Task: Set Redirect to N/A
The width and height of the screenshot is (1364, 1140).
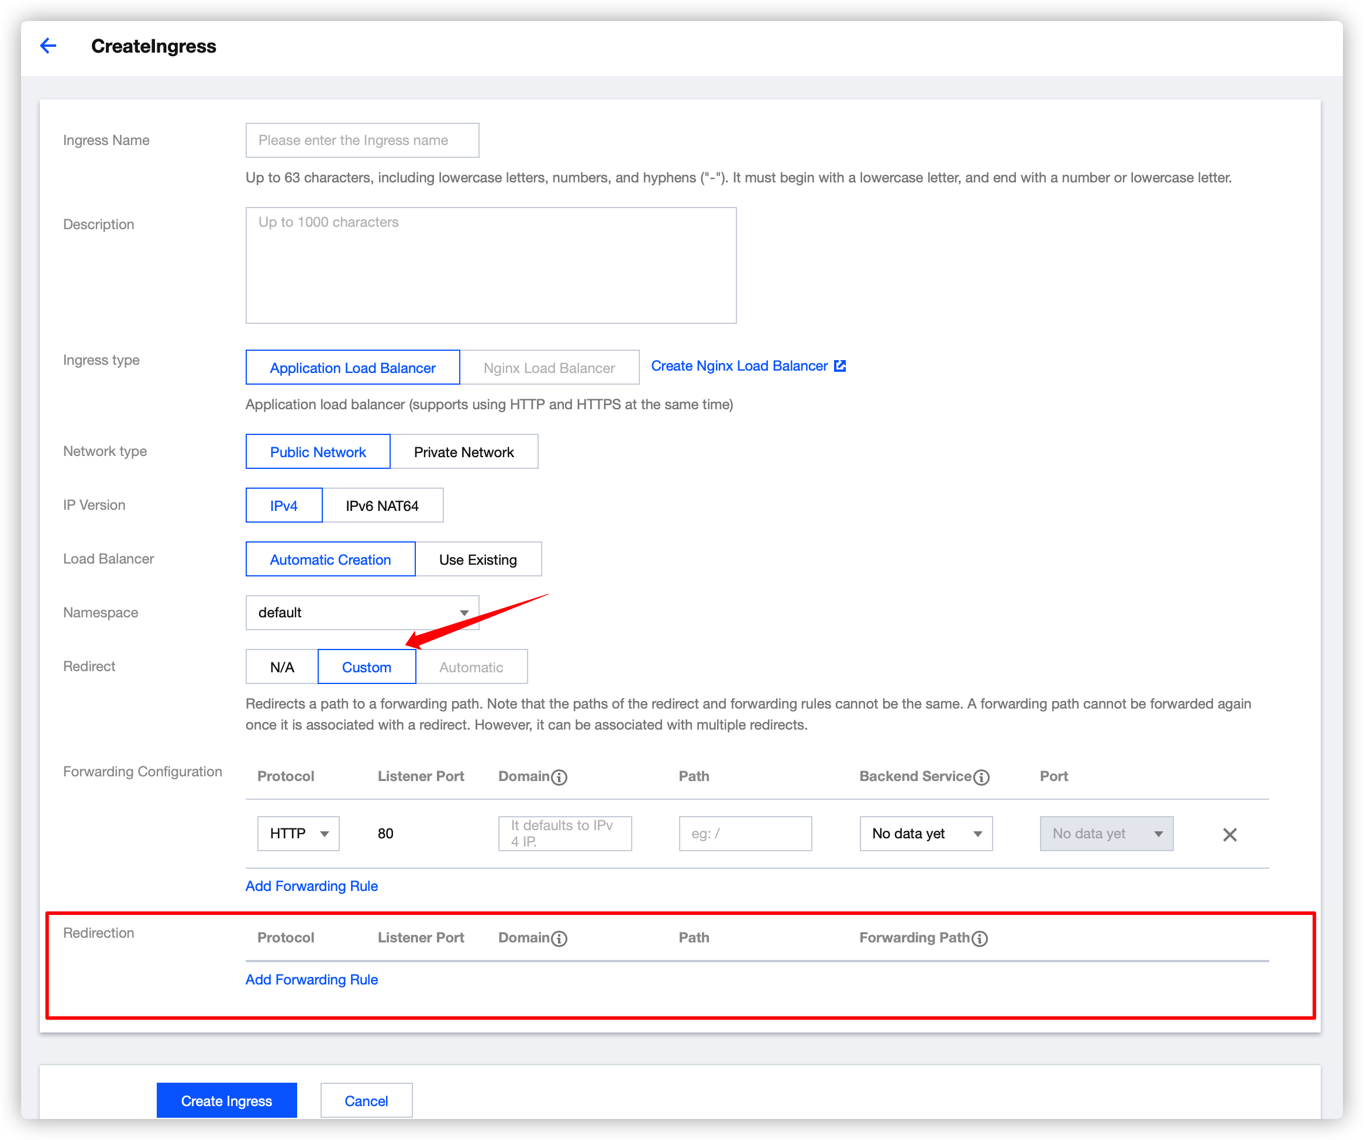Action: pyautogui.click(x=282, y=668)
